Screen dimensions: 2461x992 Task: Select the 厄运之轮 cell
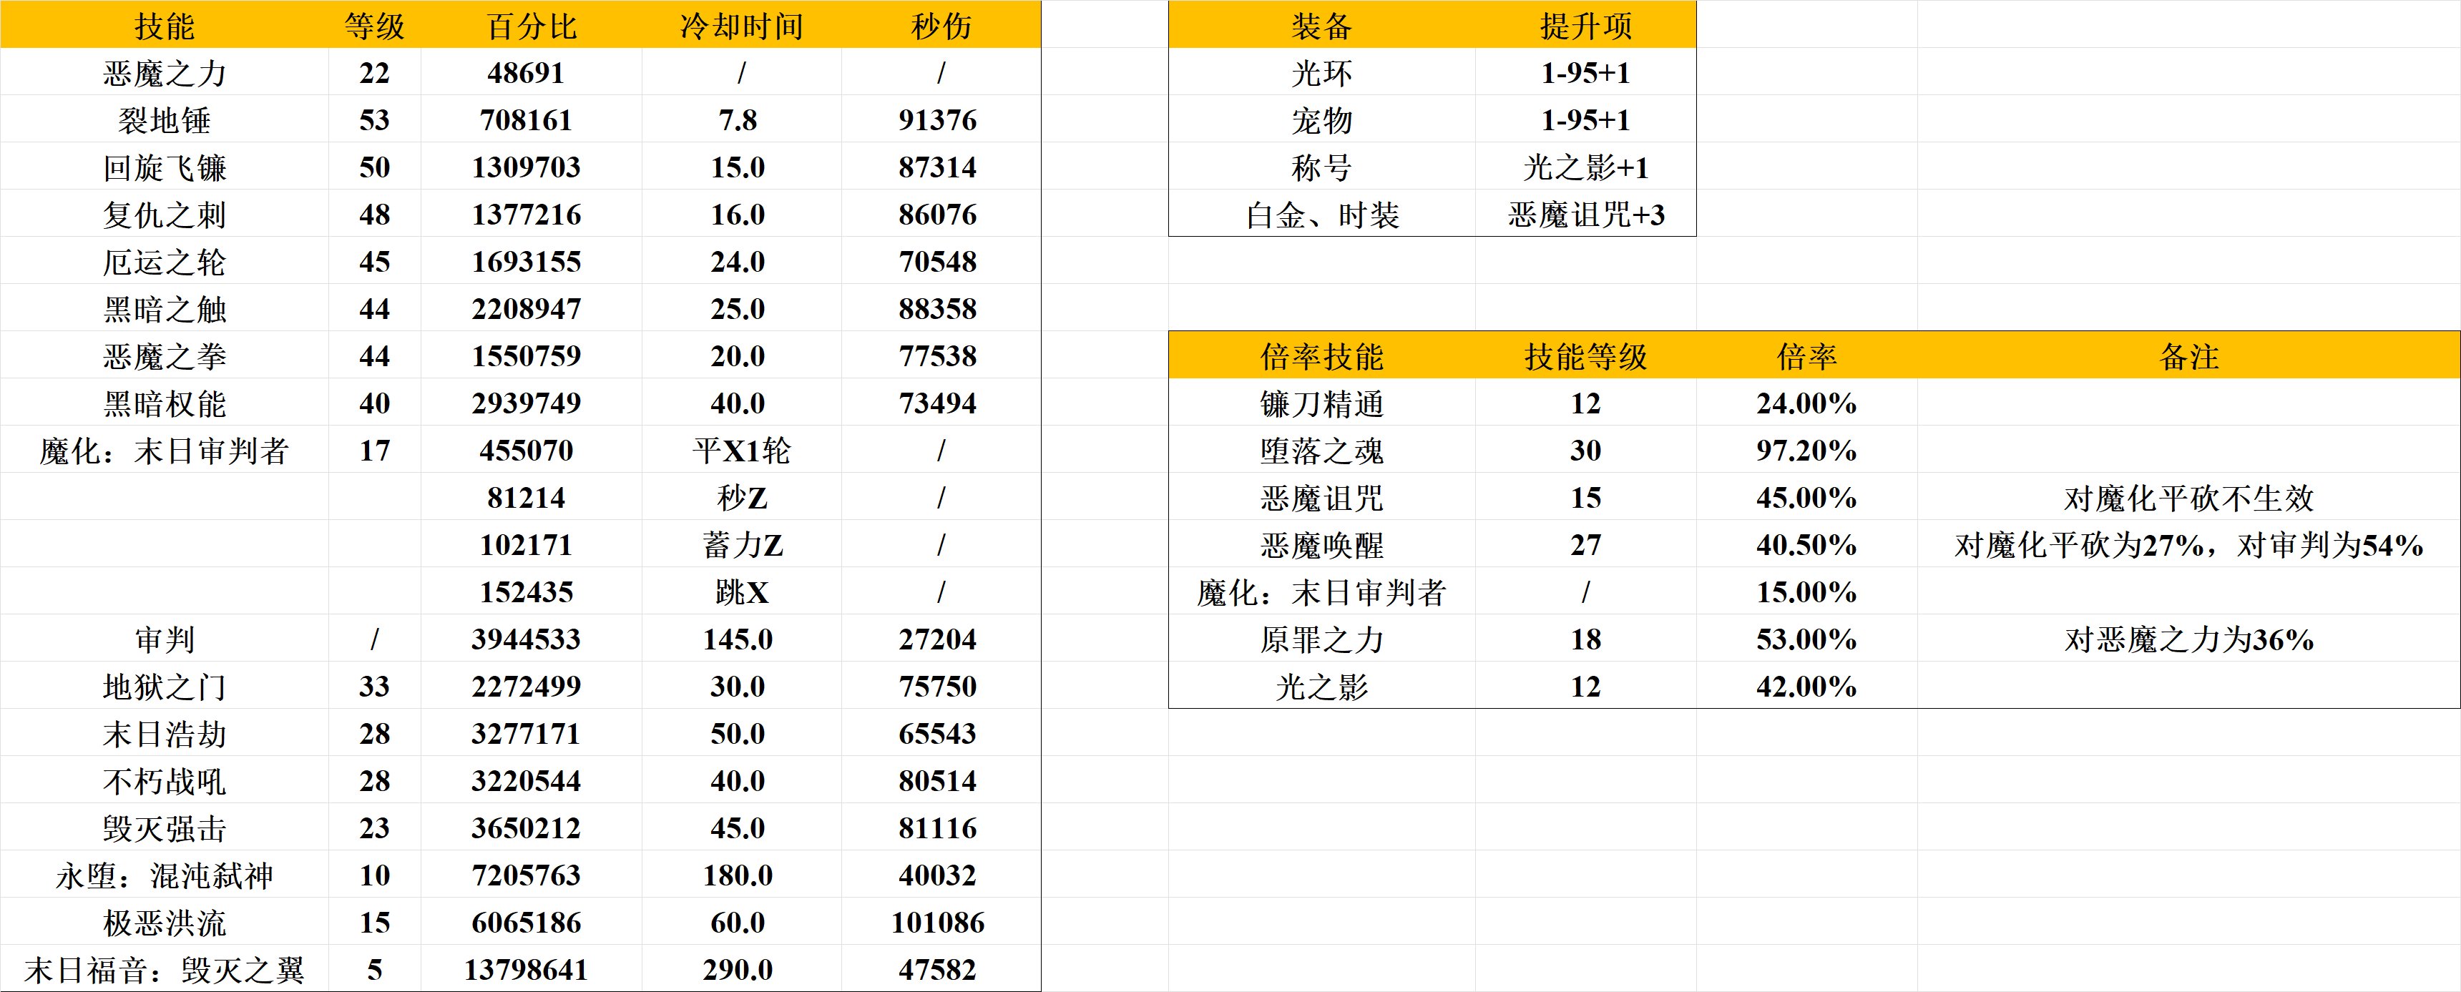point(165,262)
